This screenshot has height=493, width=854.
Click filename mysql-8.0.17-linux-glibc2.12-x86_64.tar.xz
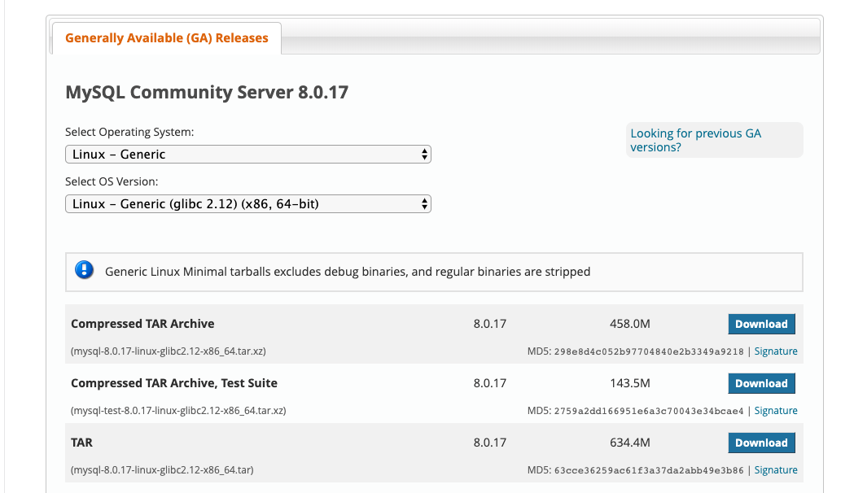169,351
